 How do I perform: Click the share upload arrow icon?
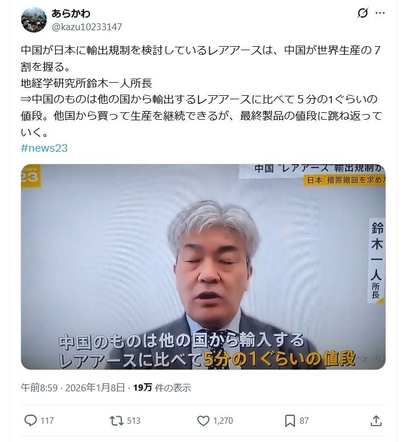[x=376, y=420]
